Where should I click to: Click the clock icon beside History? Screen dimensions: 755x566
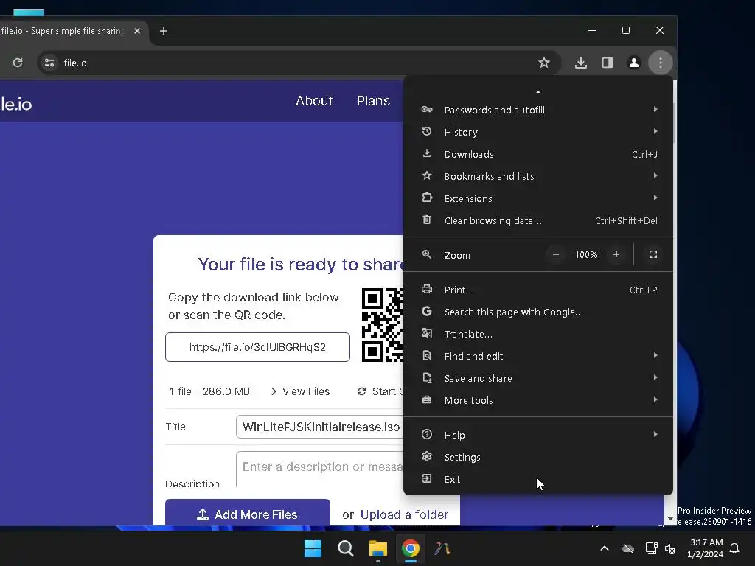(x=427, y=131)
